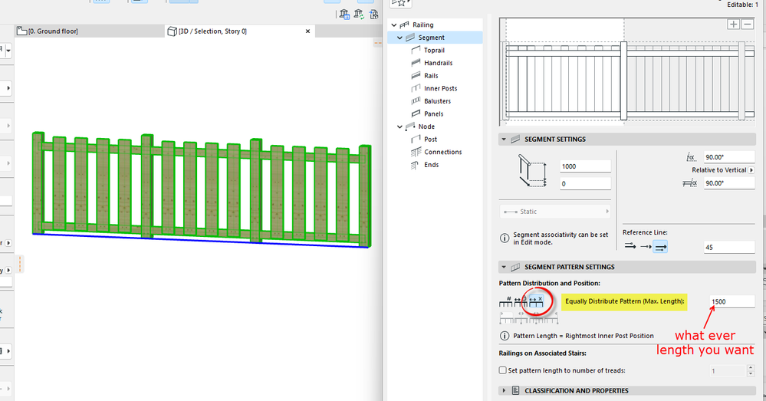Close the 3D / Selection tab
Image resolution: width=766 pixels, height=401 pixels.
307,31
